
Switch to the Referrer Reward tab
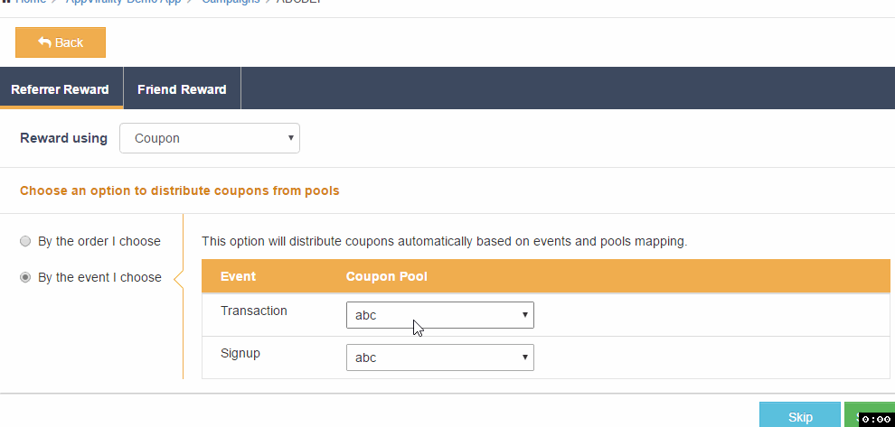[x=60, y=88]
